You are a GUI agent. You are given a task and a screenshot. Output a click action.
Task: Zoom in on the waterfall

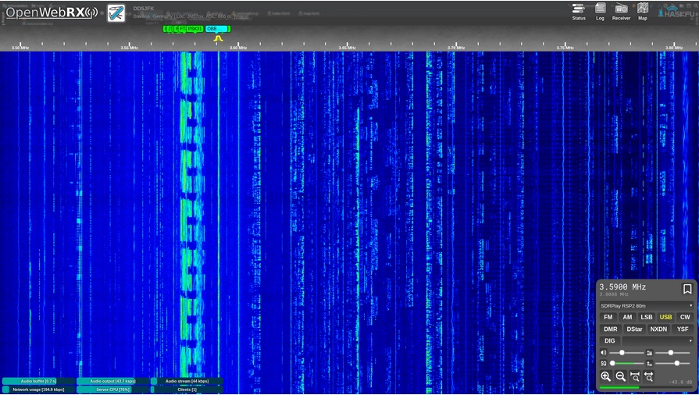tap(605, 376)
